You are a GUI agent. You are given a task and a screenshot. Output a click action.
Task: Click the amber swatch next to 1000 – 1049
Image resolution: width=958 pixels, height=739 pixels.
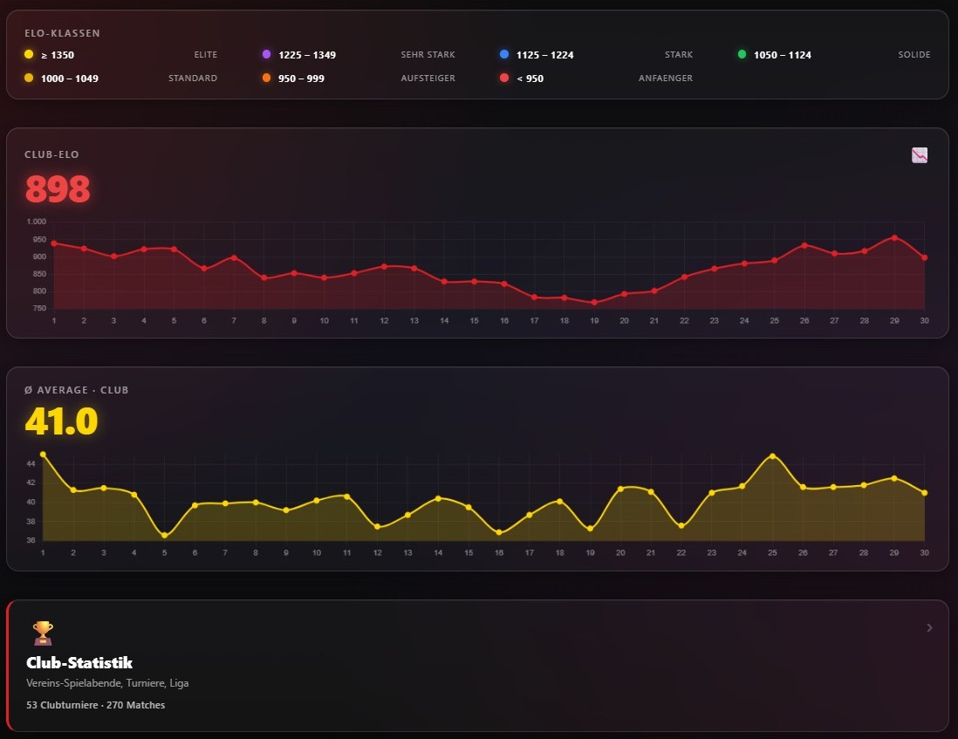29,78
